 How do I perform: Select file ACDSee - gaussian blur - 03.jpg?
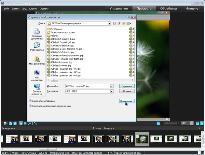click(x=64, y=75)
